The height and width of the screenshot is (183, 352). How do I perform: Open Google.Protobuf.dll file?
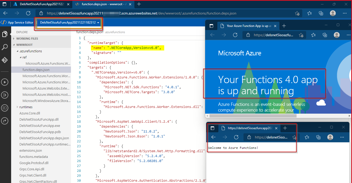34,163
